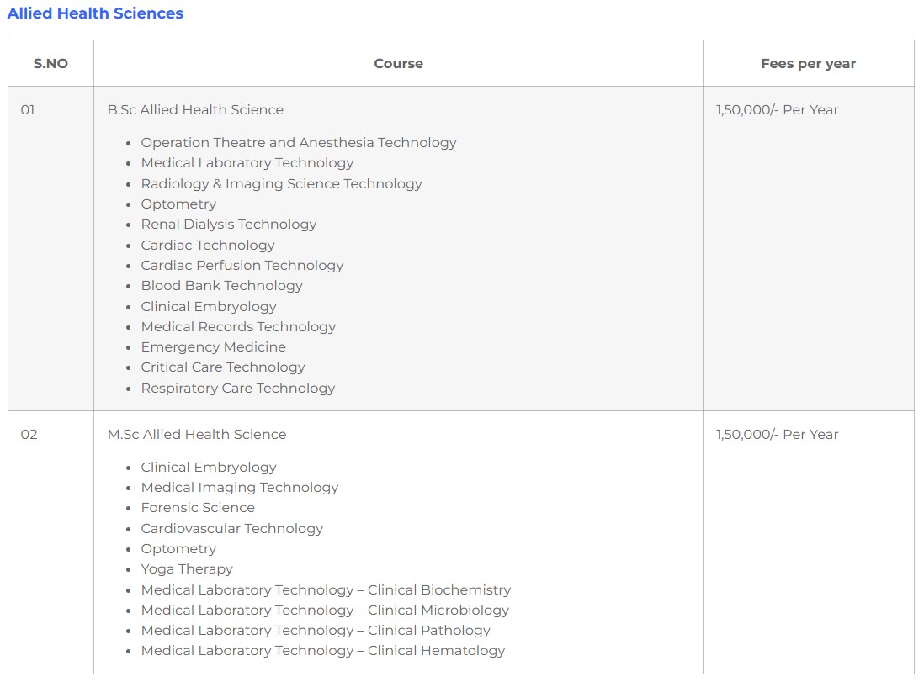
Task: Select the Renal Dialysis Technology entry
Action: (229, 225)
